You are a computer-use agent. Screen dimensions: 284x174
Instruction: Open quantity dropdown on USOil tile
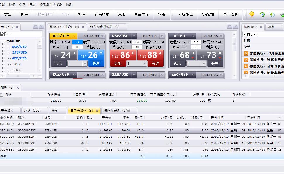point(204,63)
